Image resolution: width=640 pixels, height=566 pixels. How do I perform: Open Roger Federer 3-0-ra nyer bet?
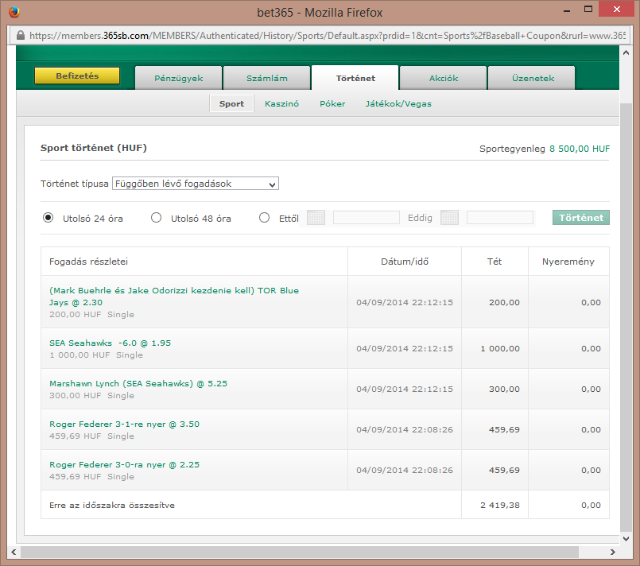tap(125, 464)
